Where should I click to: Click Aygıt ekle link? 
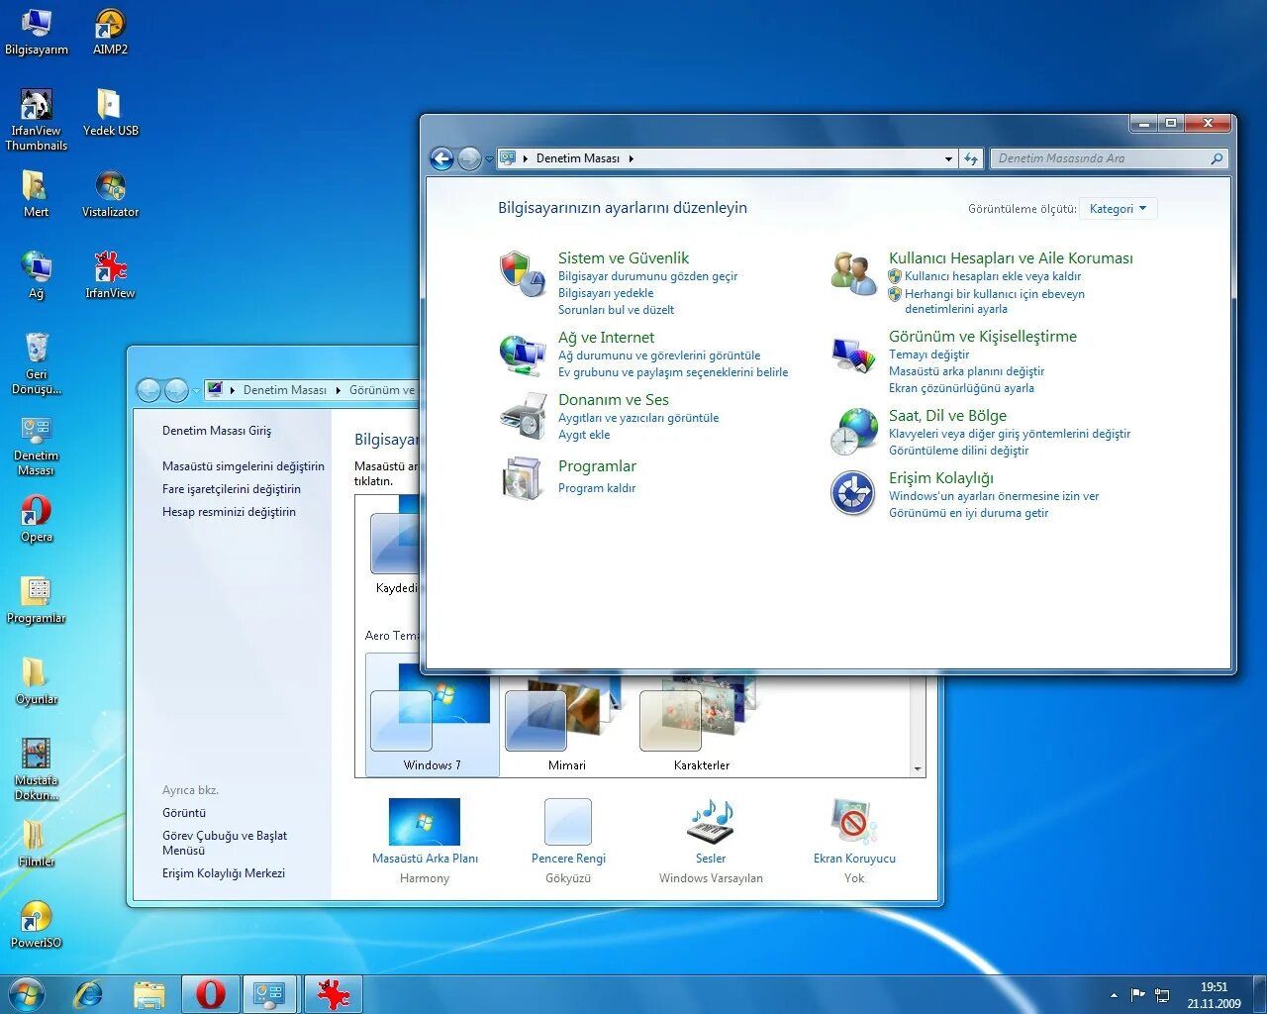click(584, 435)
